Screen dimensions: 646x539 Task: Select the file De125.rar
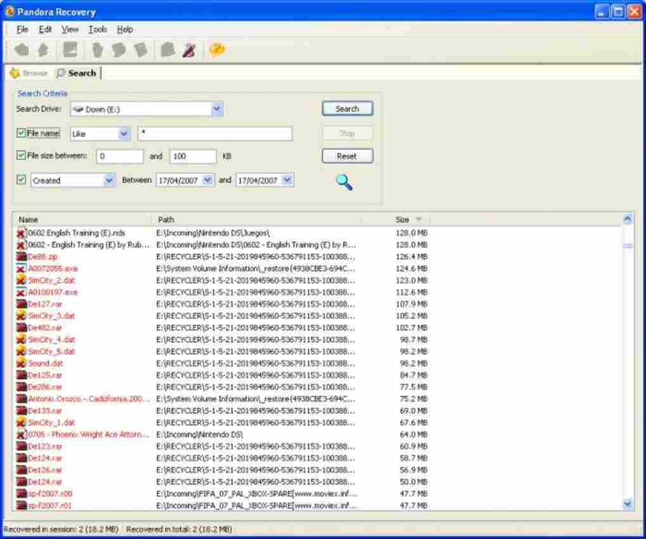pyautogui.click(x=45, y=376)
